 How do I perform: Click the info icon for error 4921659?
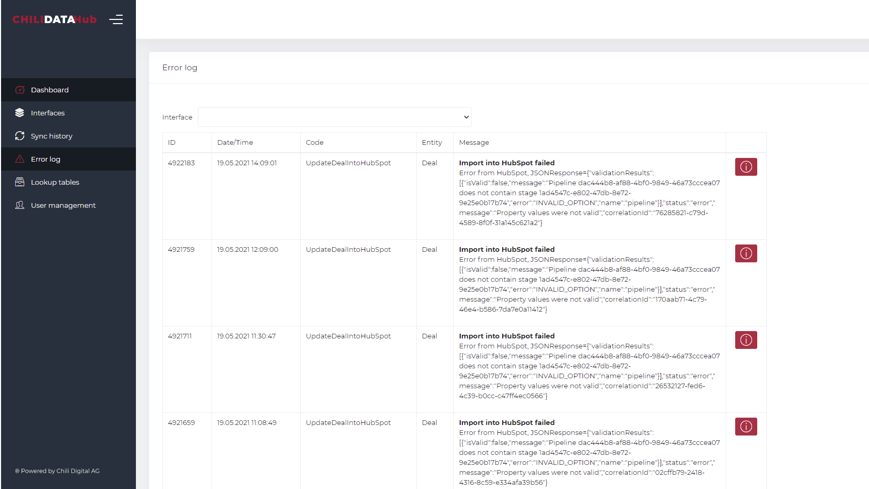(746, 427)
